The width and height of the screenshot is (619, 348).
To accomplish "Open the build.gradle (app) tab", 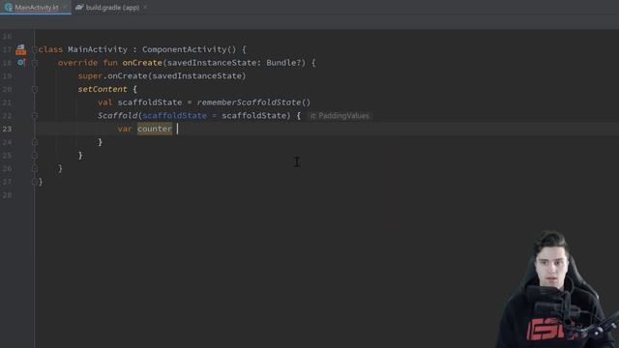I will pyautogui.click(x=112, y=8).
